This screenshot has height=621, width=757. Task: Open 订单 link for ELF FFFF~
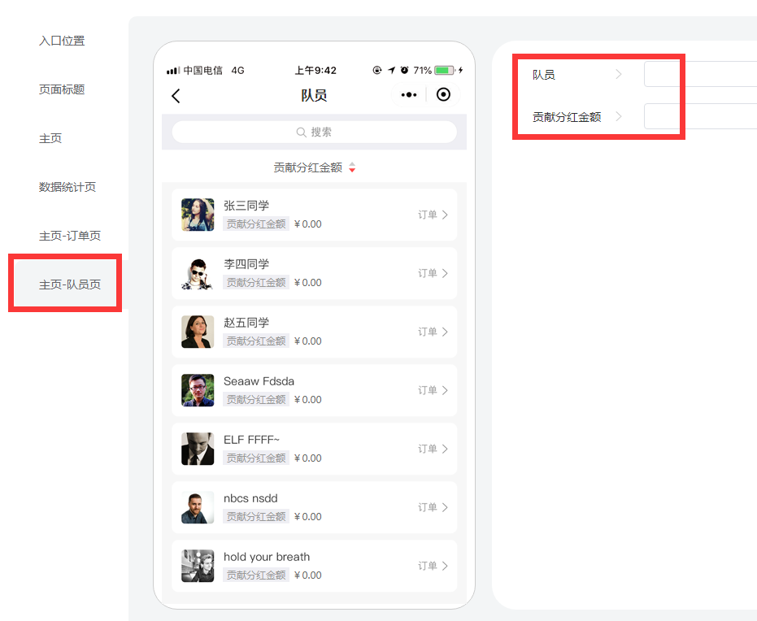coord(433,449)
